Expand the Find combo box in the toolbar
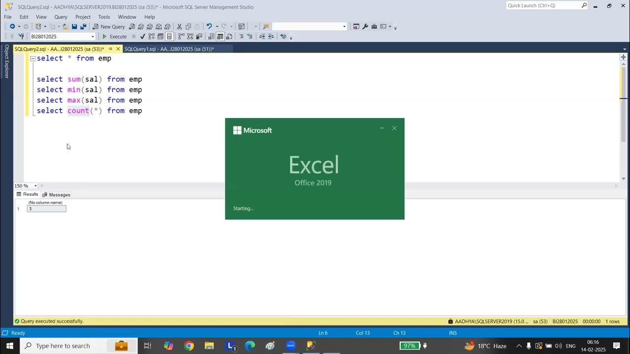 point(344,27)
